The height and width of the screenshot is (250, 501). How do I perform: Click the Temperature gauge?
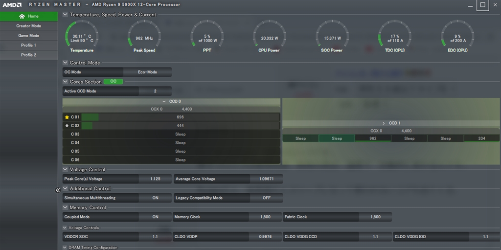click(x=82, y=36)
